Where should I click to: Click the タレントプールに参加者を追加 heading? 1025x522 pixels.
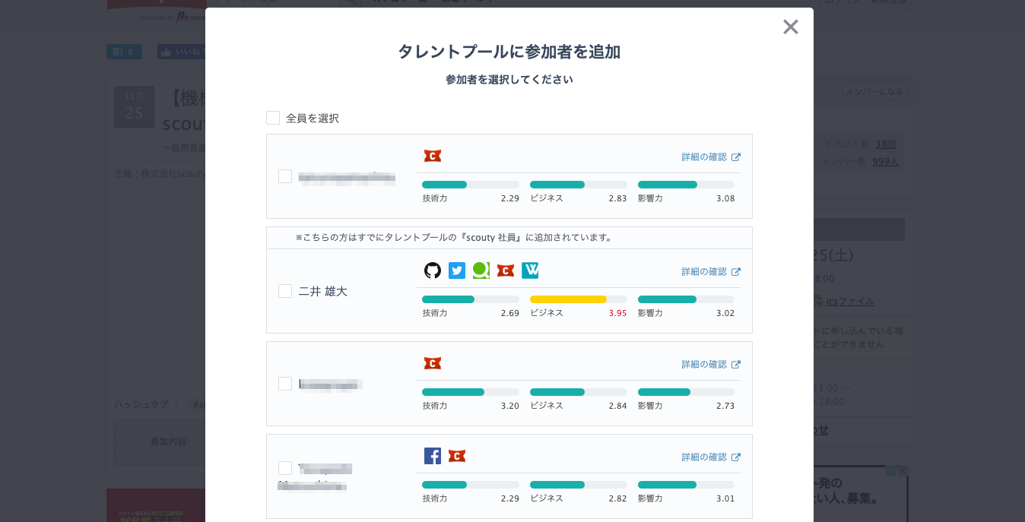[x=509, y=52]
